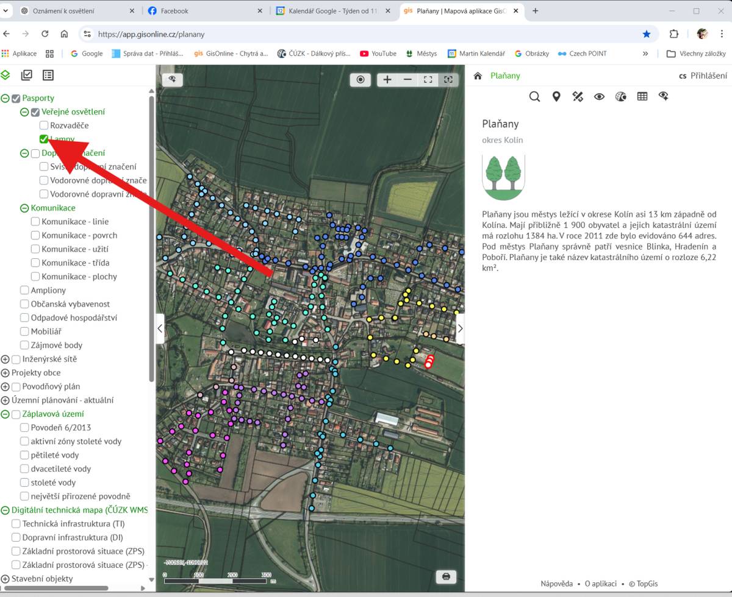Enable the Ampliony layer checkbox
This screenshot has width=732, height=597.
[x=24, y=291]
